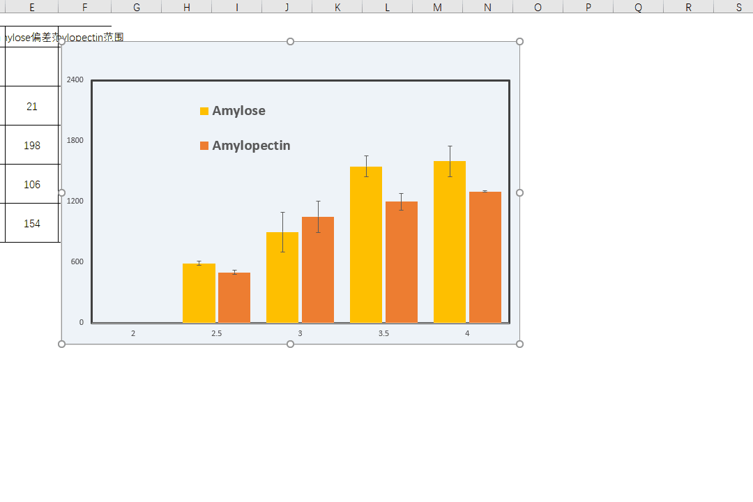Click the 1800 vertical axis label
The width and height of the screenshot is (753, 502).
pos(75,140)
